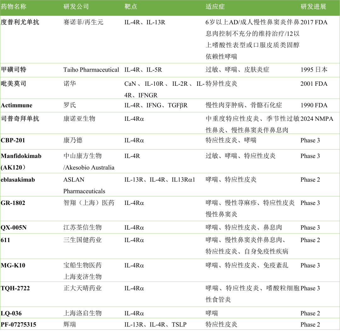Select the drug name LQ-036
Screen dimensions: 340x332
coord(11,313)
